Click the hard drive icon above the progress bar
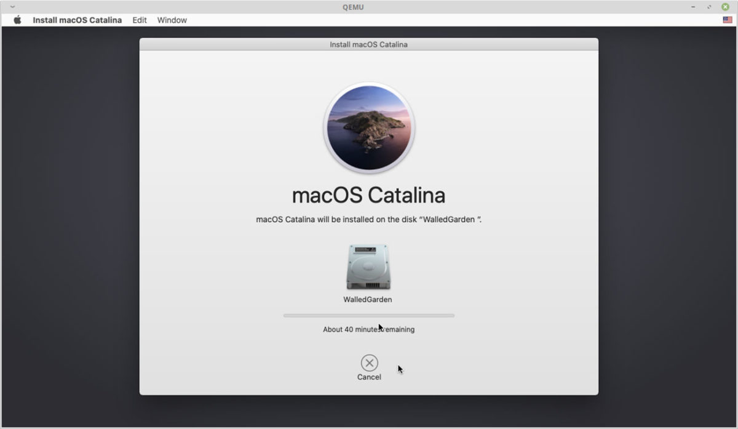The height and width of the screenshot is (429, 738). tap(368, 266)
